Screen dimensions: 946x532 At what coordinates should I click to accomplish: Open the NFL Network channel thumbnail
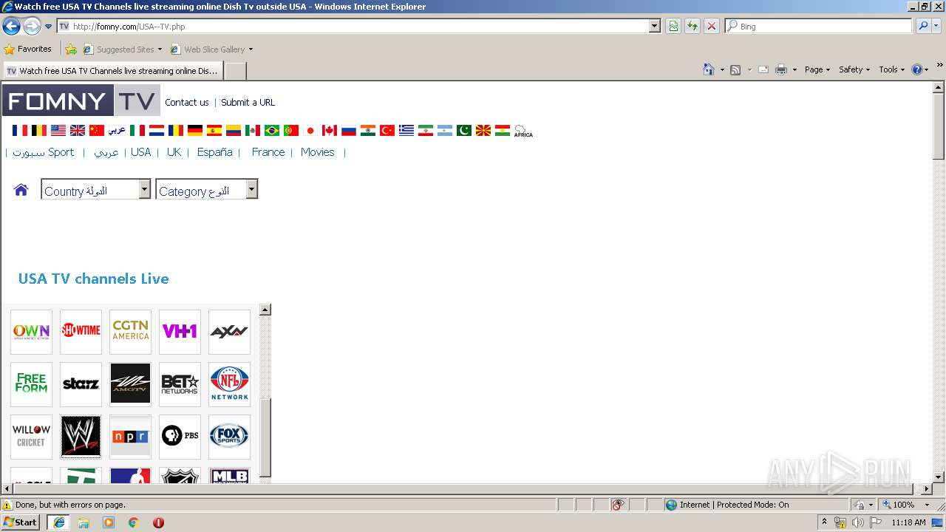pos(229,384)
